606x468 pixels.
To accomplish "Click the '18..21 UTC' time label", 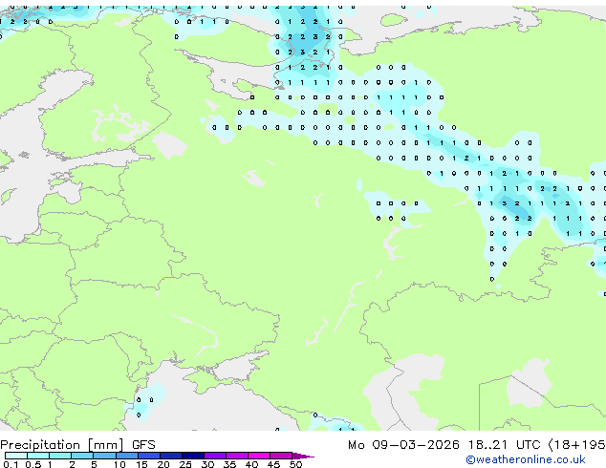I will click(505, 445).
